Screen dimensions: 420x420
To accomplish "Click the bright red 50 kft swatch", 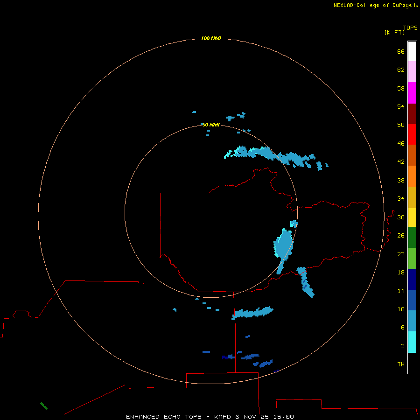I will 412,134.
